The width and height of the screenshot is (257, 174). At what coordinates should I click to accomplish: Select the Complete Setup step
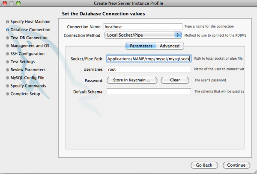[25, 94]
